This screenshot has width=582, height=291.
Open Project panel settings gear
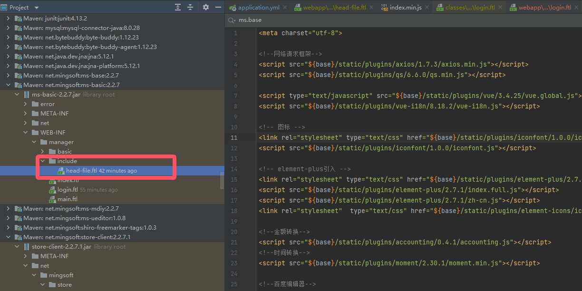tap(206, 7)
